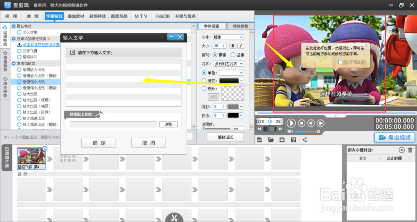Image resolution: width=417 pixels, height=222 pixels.
Task: Open help with the question mark icon
Action: [x=293, y=140]
